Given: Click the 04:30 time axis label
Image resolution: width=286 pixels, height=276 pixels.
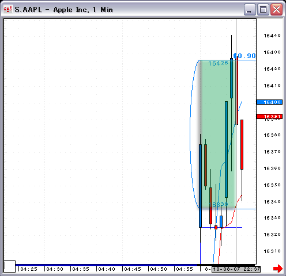Looking at the screenshot, I should tap(55, 269).
